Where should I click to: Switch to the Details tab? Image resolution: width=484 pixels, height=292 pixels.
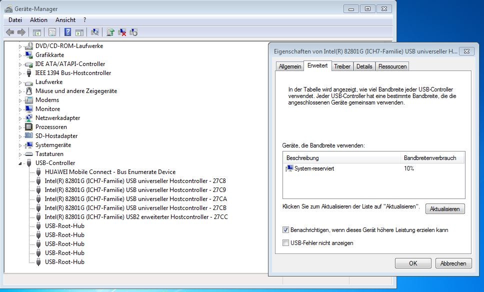(364, 66)
